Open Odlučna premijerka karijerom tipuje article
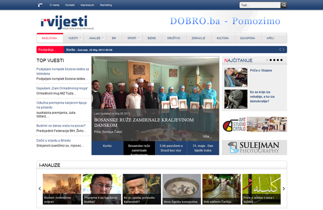 61,105
